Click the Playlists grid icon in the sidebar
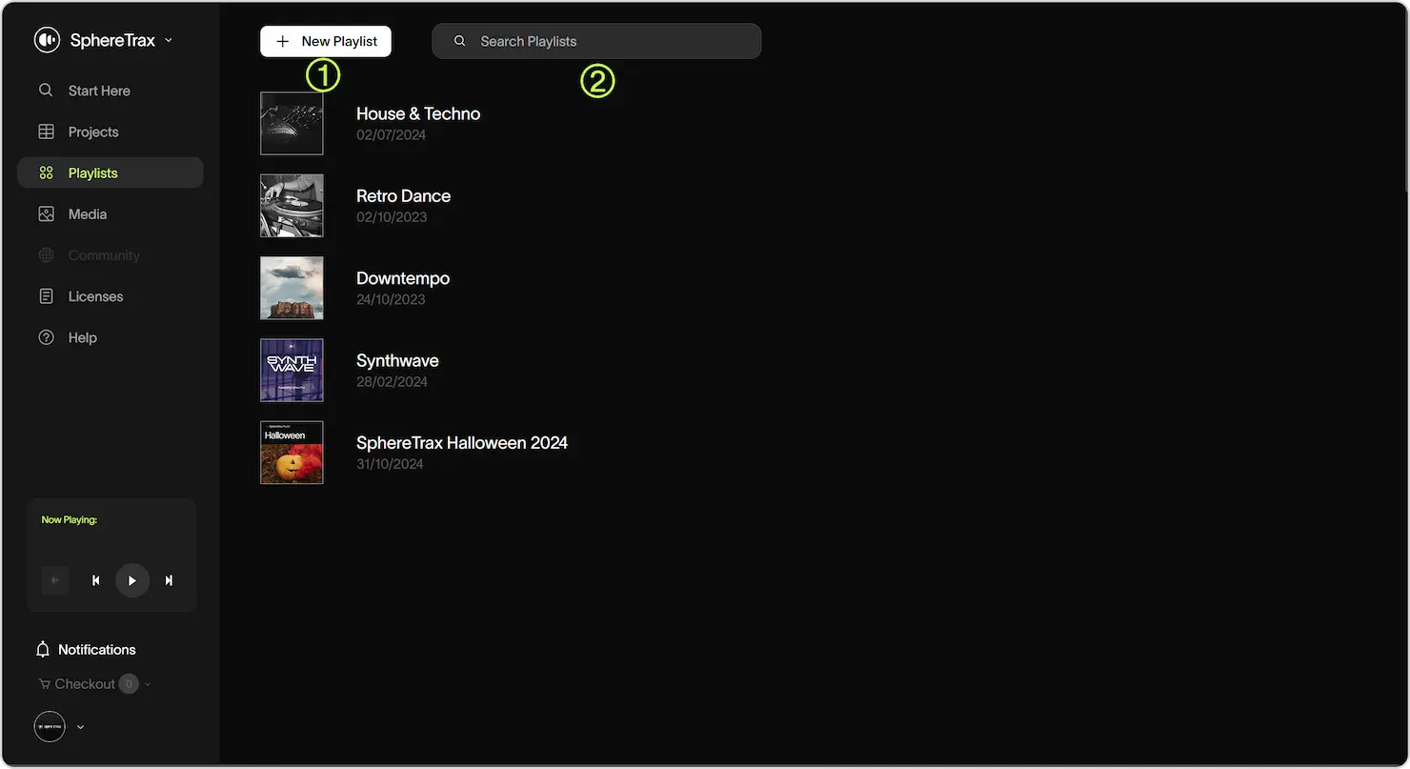 click(x=46, y=172)
